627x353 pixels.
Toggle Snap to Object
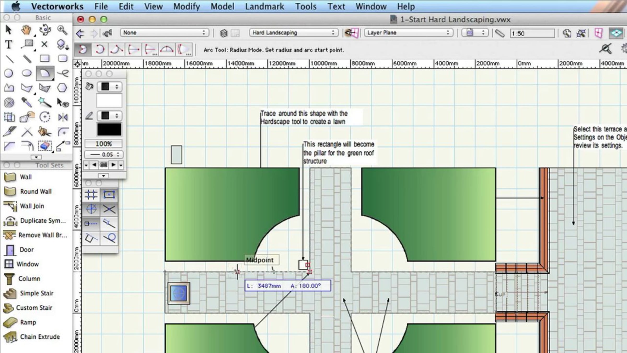(x=109, y=195)
